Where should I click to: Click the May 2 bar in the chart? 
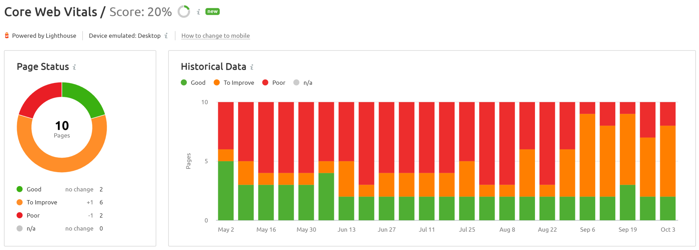[226, 161]
